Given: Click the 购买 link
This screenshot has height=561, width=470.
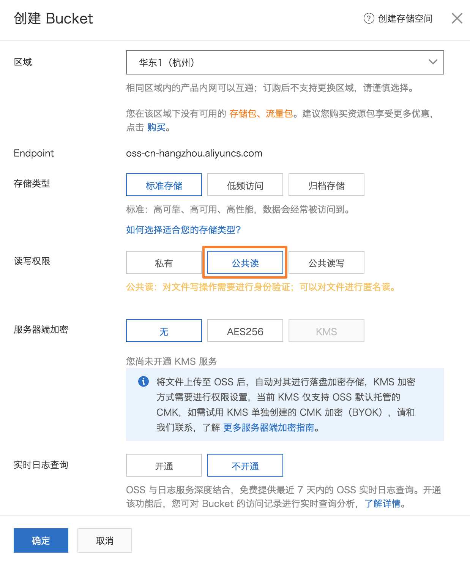Looking at the screenshot, I should (x=156, y=127).
